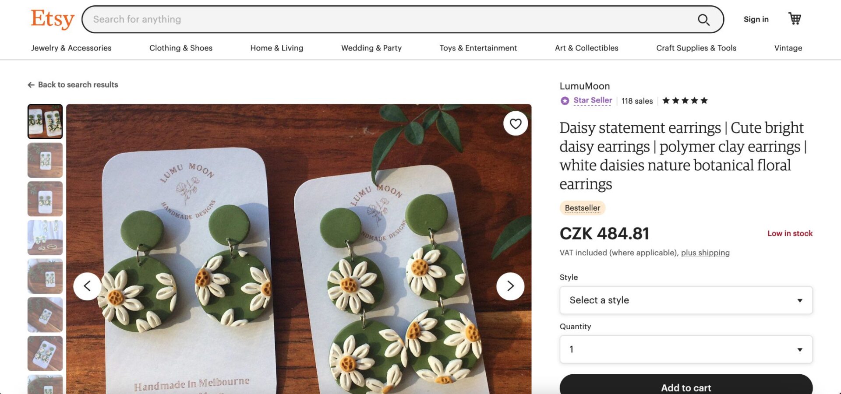The image size is (841, 394).
Task: Click the LumuMoon shop name
Action: (584, 86)
